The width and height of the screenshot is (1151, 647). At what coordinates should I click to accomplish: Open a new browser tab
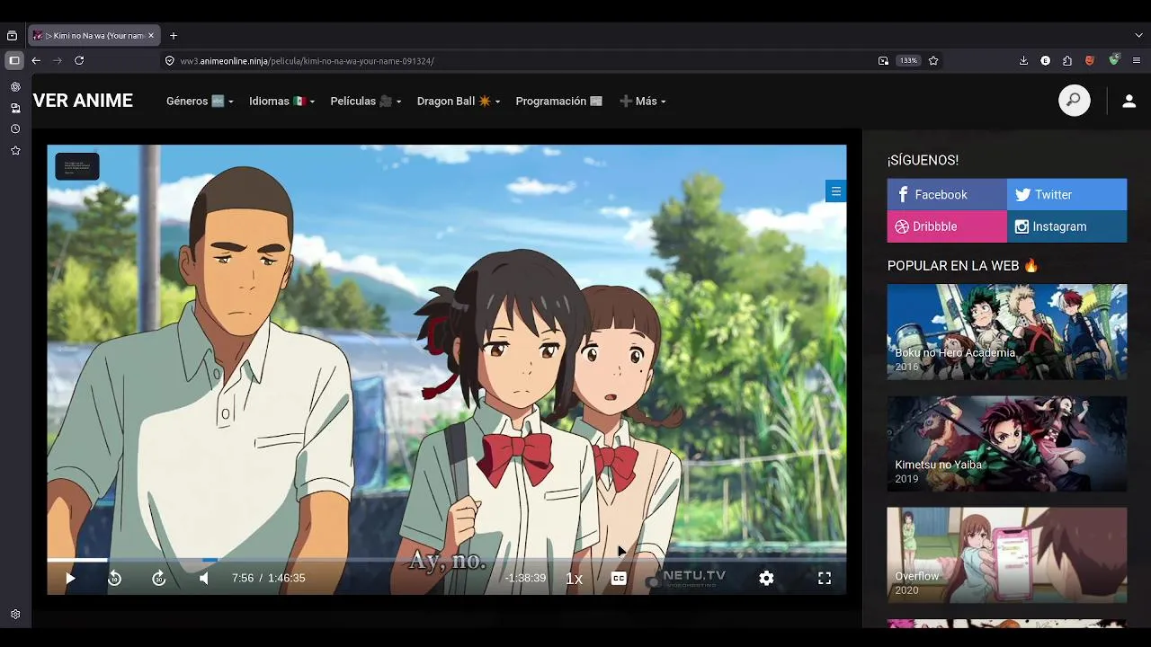pos(174,36)
